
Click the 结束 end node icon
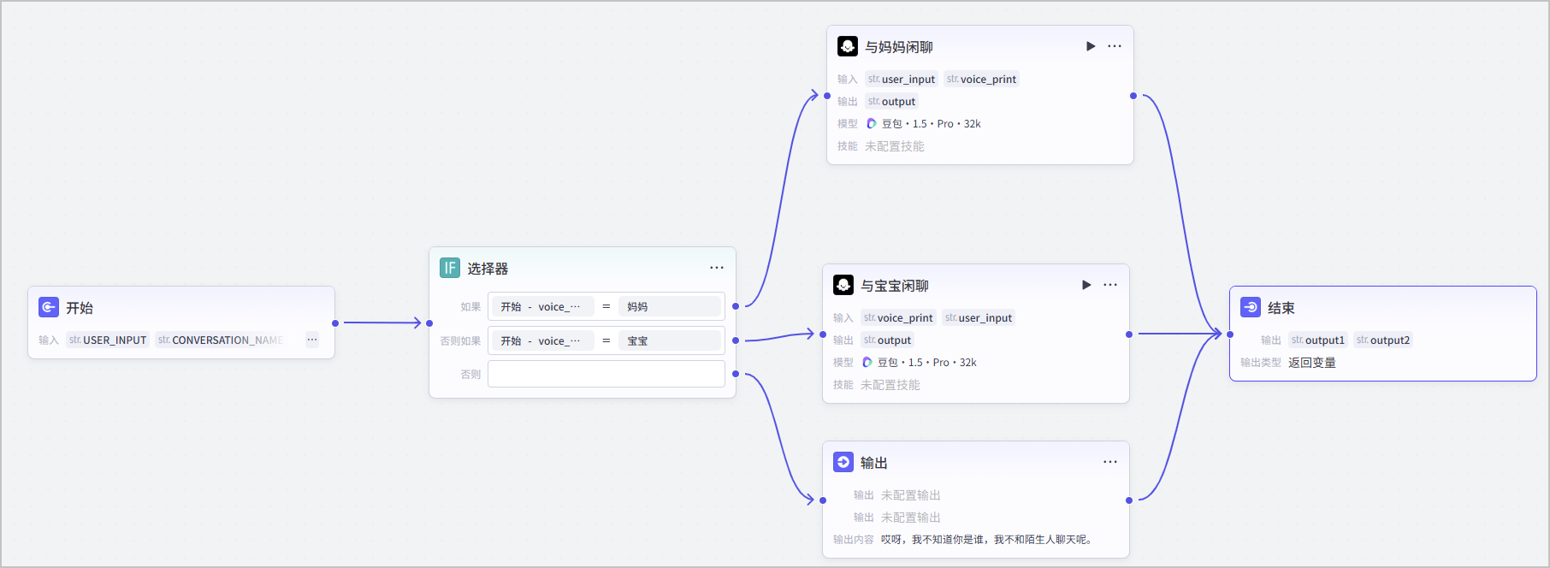click(1251, 307)
